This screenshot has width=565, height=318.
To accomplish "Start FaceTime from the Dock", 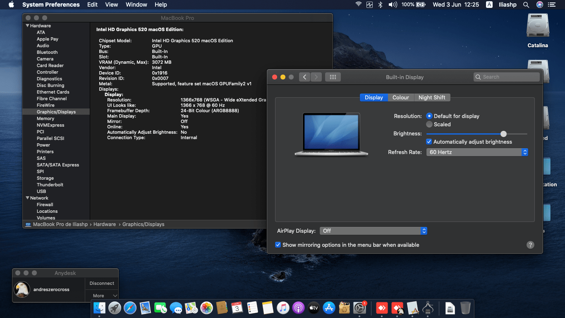I will [x=160, y=308].
